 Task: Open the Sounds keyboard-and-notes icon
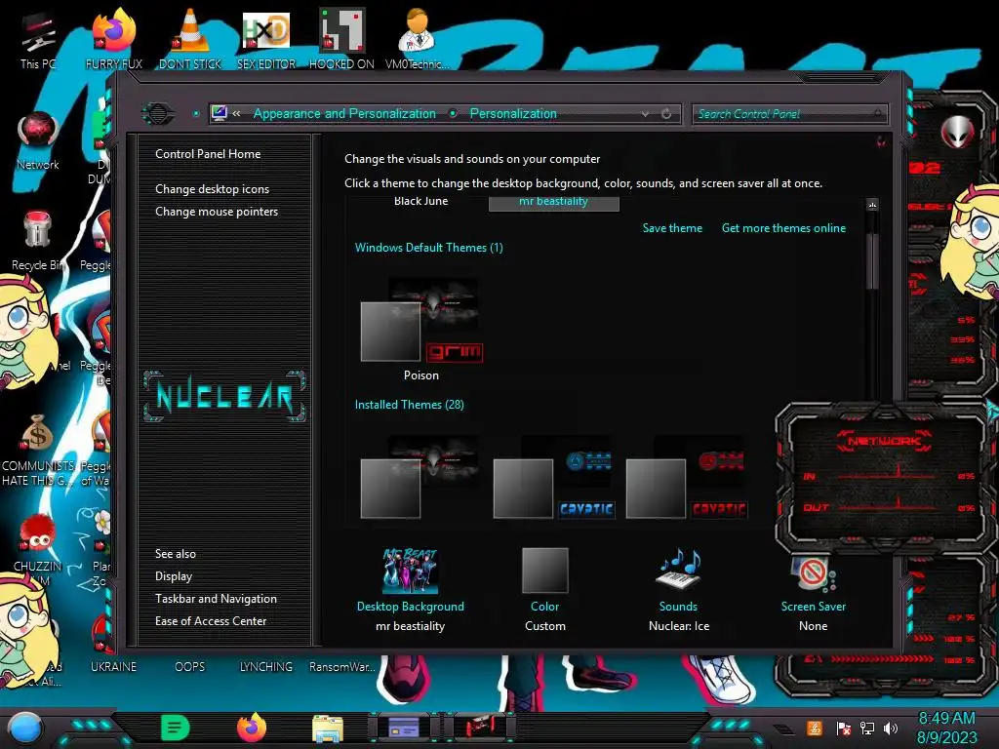pos(679,570)
